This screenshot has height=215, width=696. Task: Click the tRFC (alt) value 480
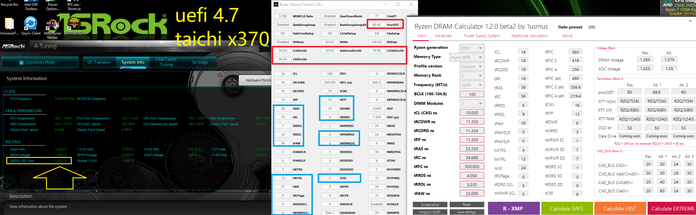(x=575, y=78)
